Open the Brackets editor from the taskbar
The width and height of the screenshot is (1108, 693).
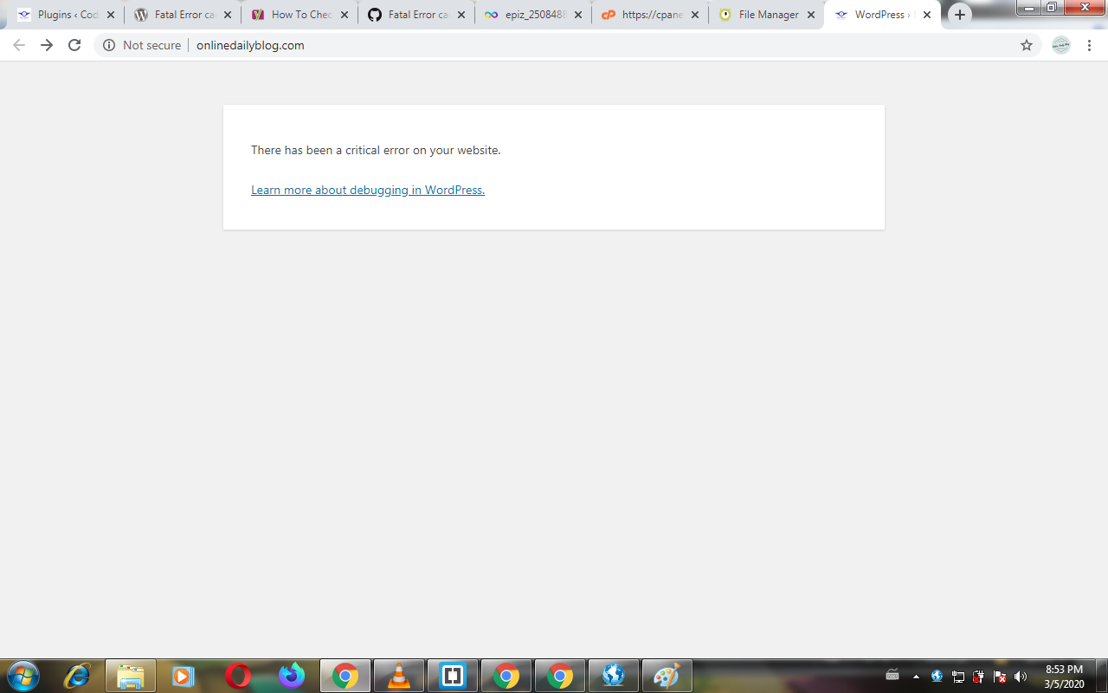pyautogui.click(x=453, y=675)
